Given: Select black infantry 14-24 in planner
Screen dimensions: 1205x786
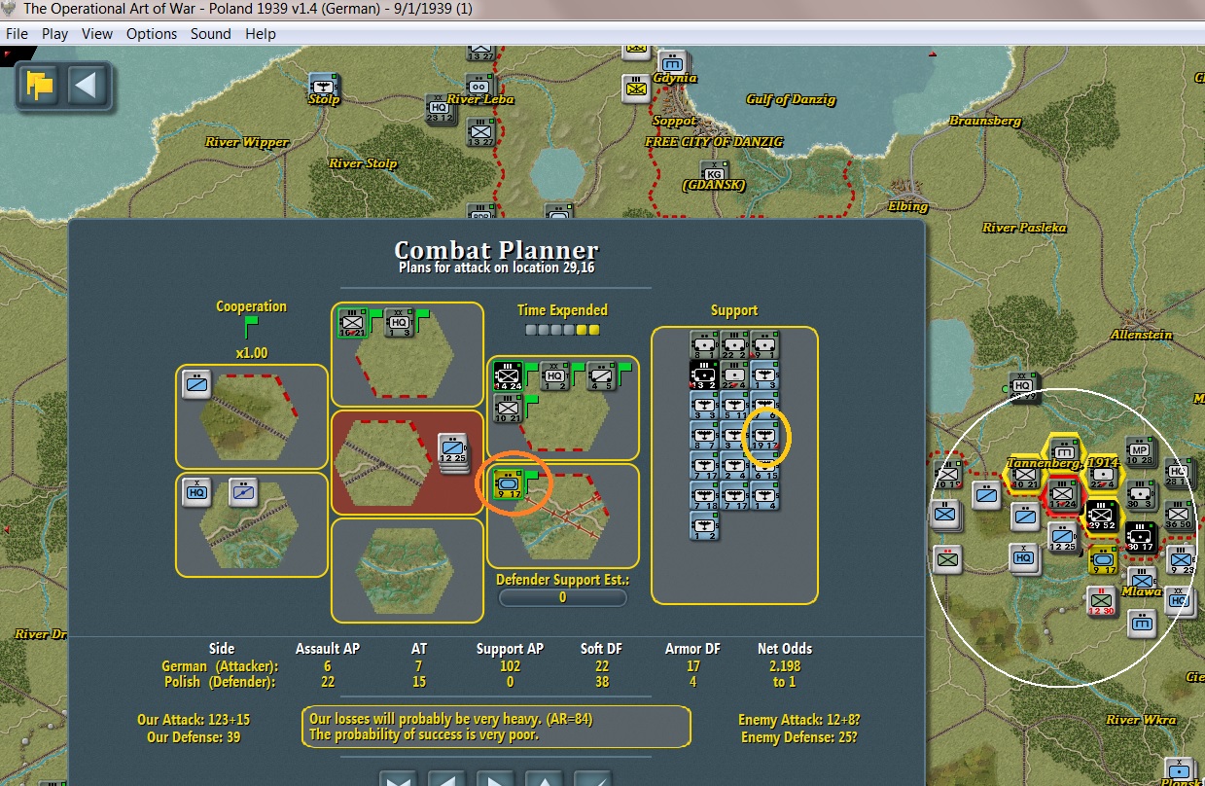Looking at the screenshot, I should click(508, 376).
